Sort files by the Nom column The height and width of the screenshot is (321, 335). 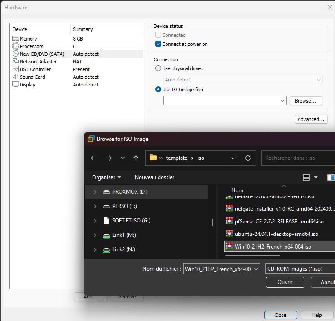(x=237, y=190)
